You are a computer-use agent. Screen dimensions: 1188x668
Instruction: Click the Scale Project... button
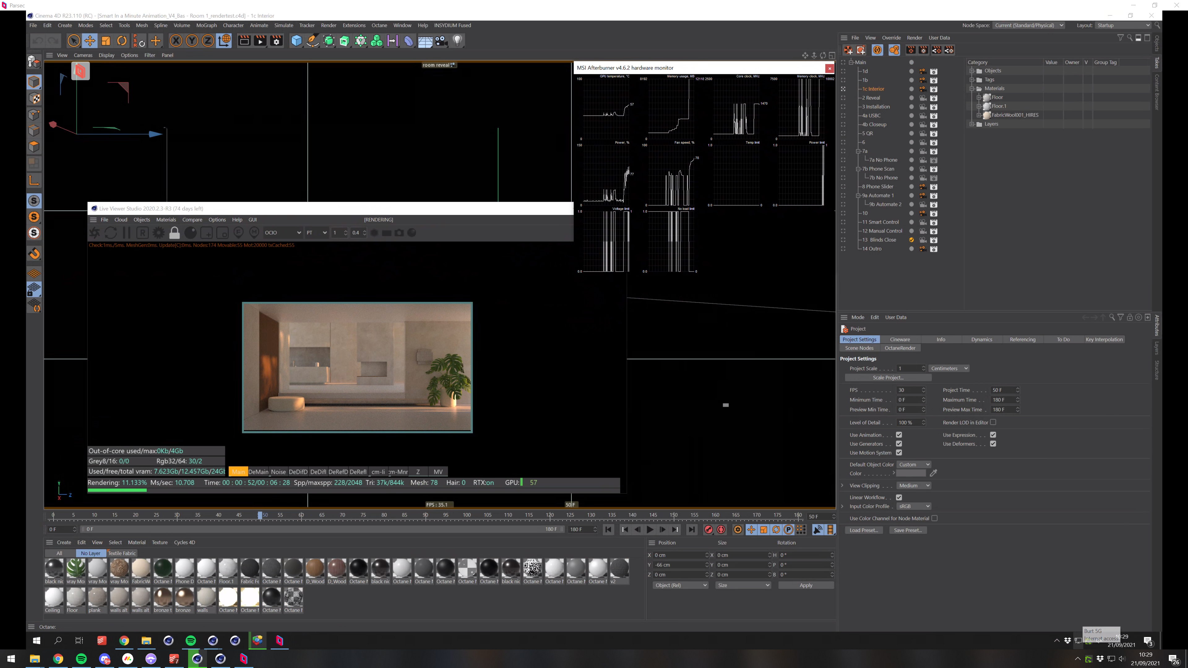[x=888, y=378]
